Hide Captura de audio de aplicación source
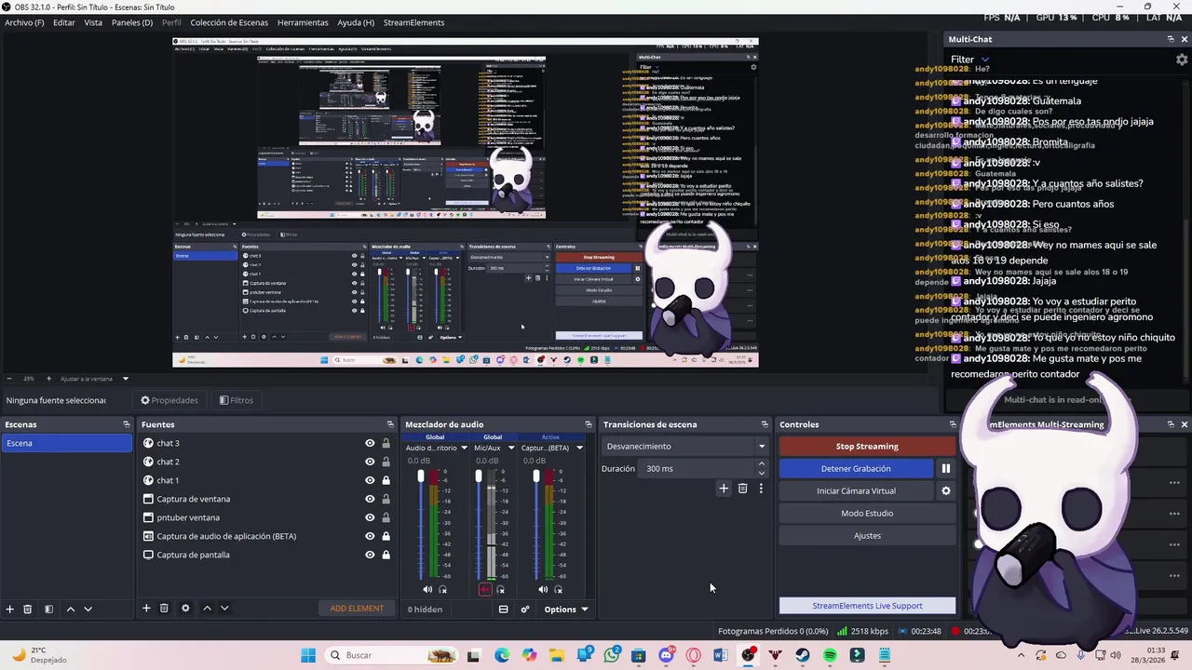 (370, 536)
